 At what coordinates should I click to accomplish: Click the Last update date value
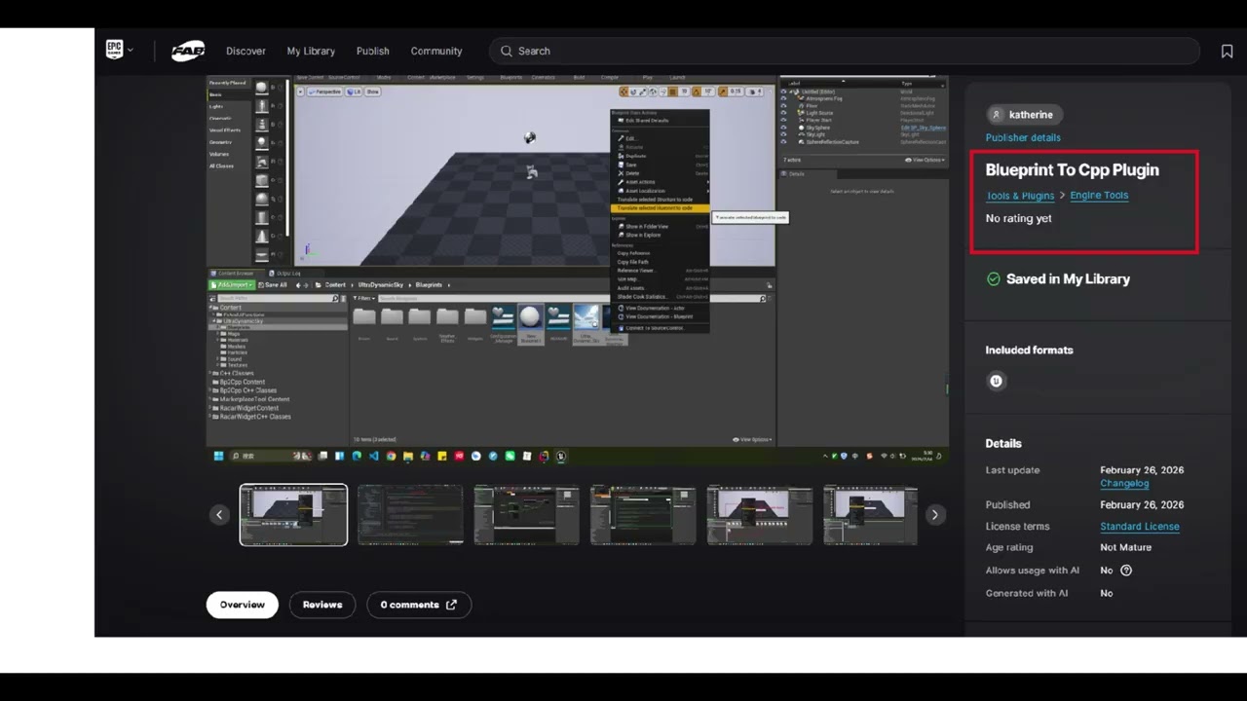coord(1142,470)
